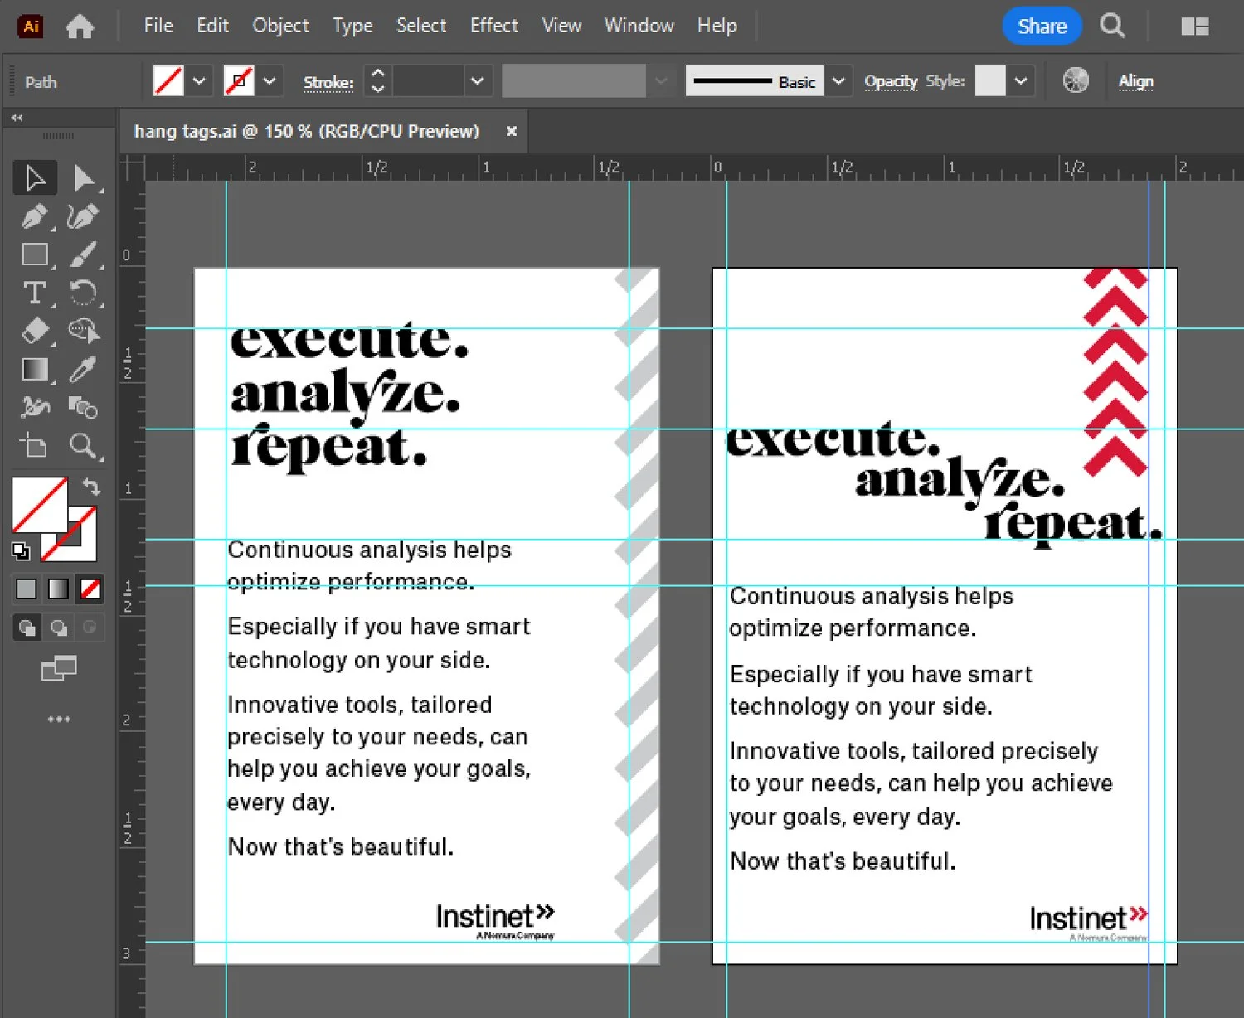Image resolution: width=1244 pixels, height=1018 pixels.
Task: Choose the Zoom tool
Action: (x=83, y=446)
